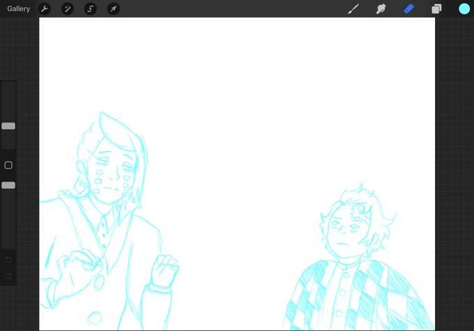The width and height of the screenshot is (474, 331).
Task: Tap the brush opacity slider handle
Action: click(x=8, y=185)
